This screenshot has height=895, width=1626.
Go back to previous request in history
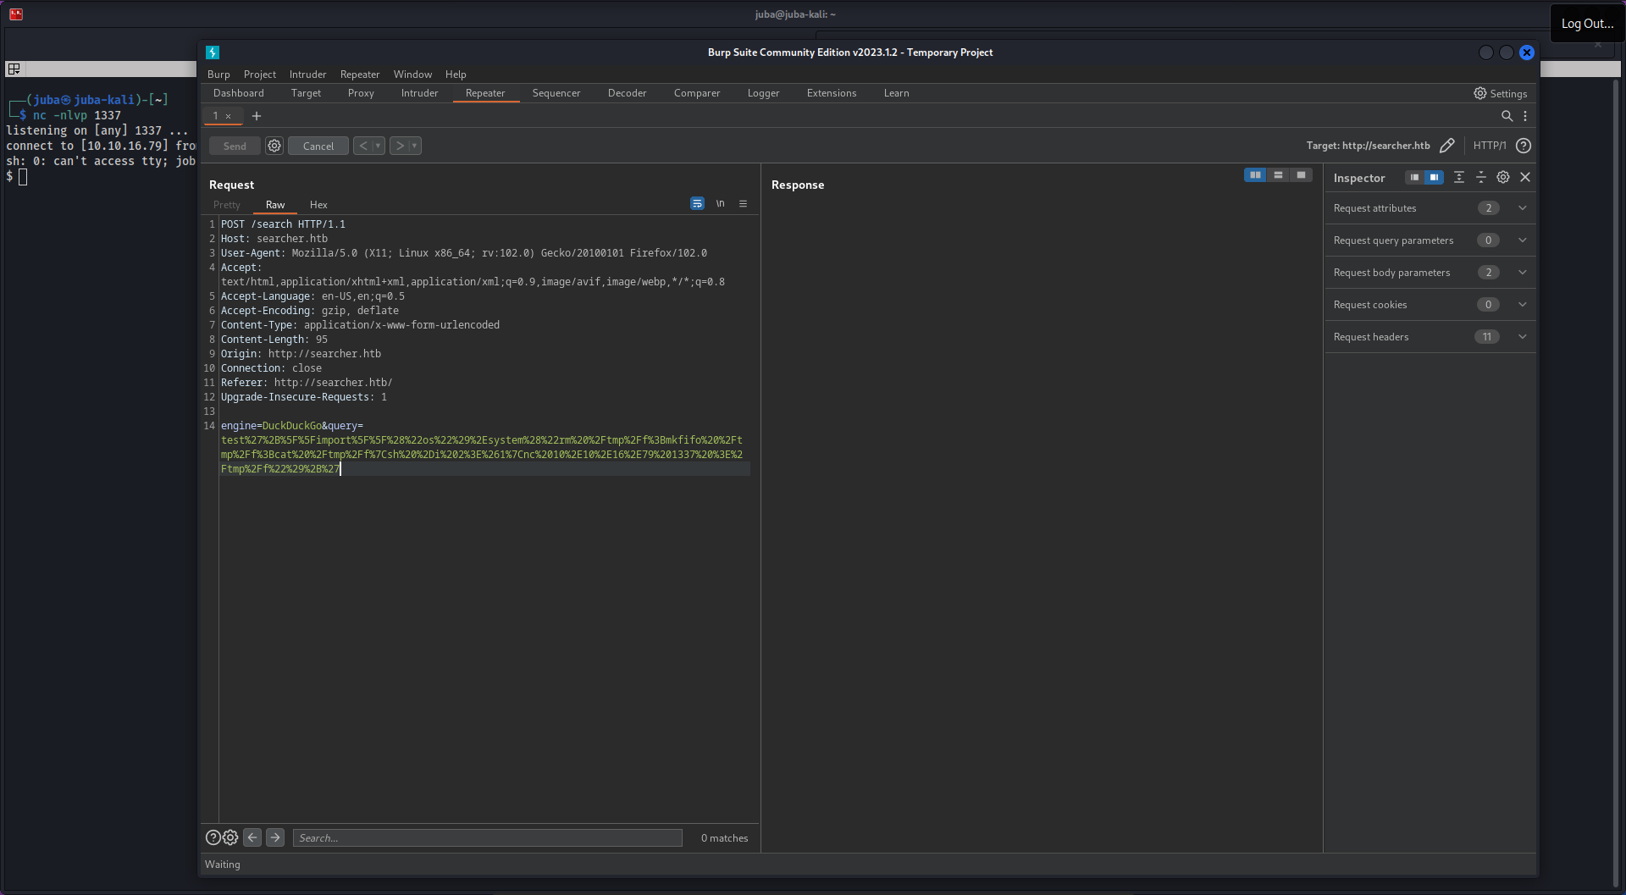point(363,146)
